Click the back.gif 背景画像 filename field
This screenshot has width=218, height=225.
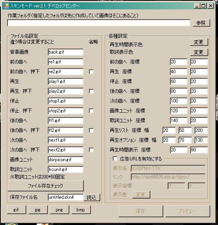[x=66, y=52]
